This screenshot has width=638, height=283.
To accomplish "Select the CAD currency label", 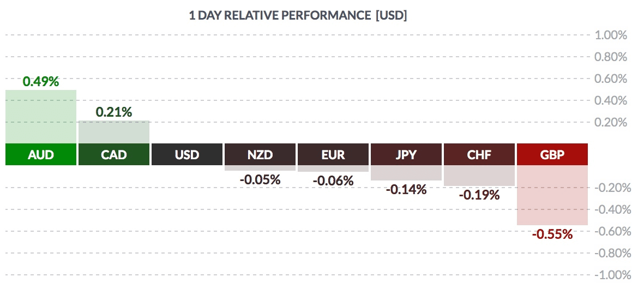I will (x=114, y=154).
